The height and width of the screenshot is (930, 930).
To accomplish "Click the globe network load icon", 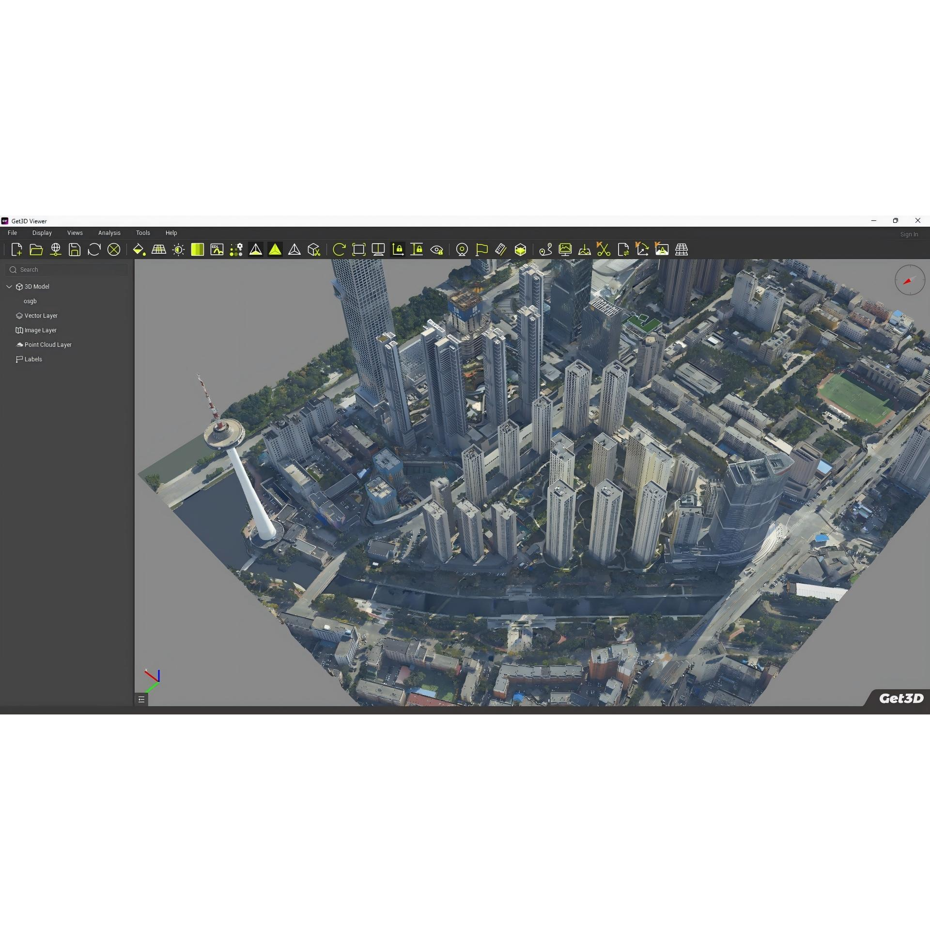I will [x=56, y=249].
